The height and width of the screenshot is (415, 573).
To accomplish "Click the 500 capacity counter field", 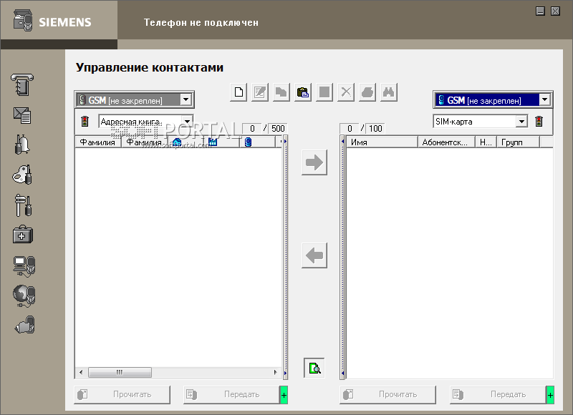I will coord(278,129).
